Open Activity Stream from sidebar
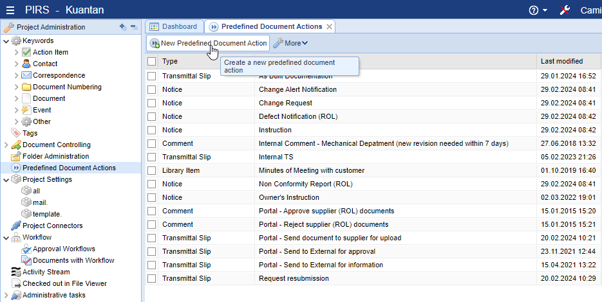602x302 pixels. (46, 272)
